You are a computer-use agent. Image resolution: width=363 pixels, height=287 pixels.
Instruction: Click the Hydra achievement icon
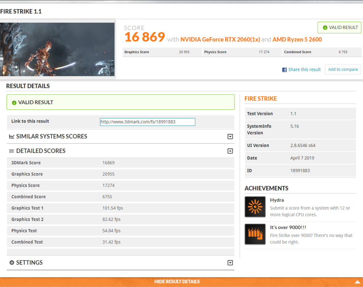[255, 207]
